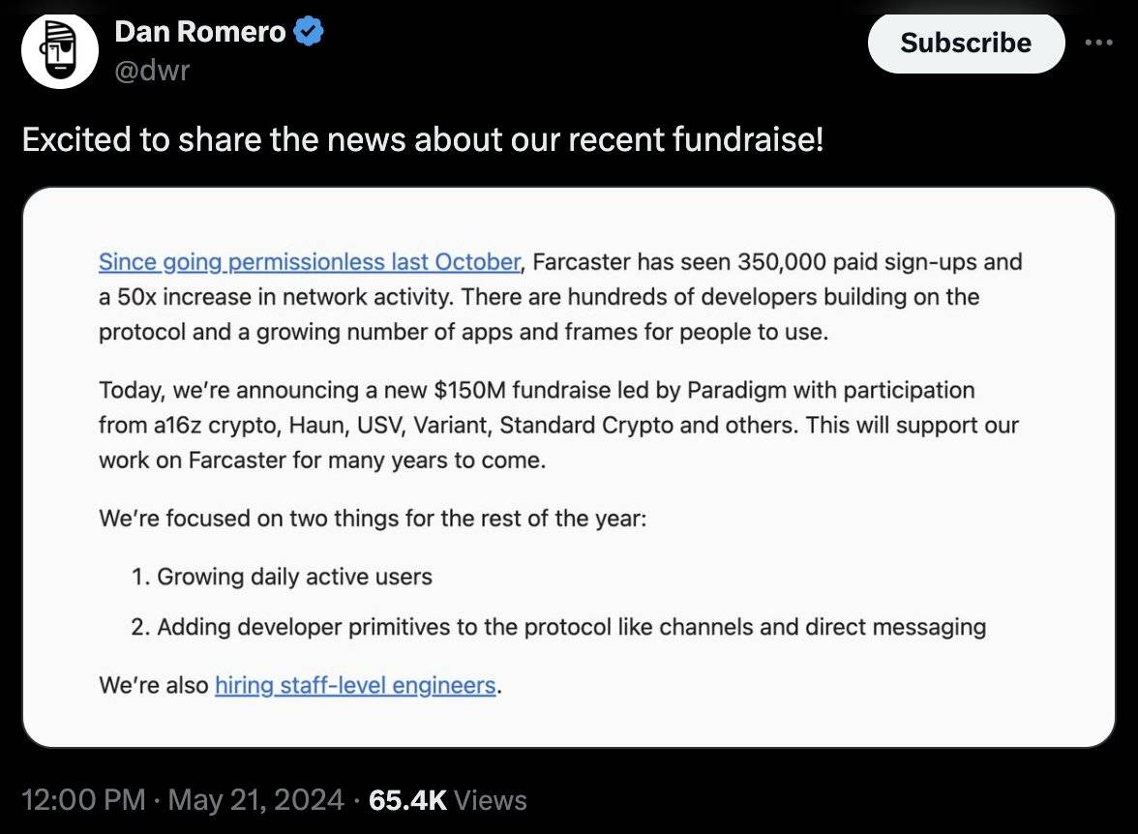Select the 65.4K Views counter
This screenshot has height=834, width=1138.
tap(448, 800)
